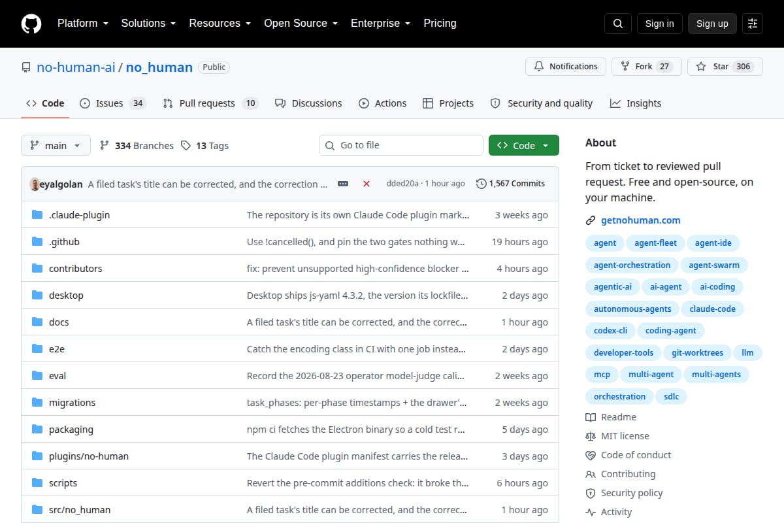The image size is (784, 523).
Task: Open the Pricing link
Action: [440, 23]
